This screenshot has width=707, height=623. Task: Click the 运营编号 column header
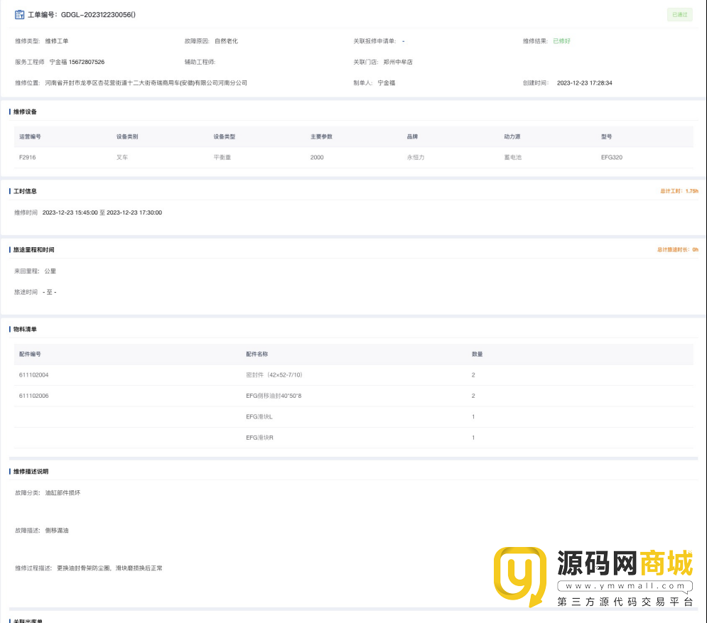30,136
